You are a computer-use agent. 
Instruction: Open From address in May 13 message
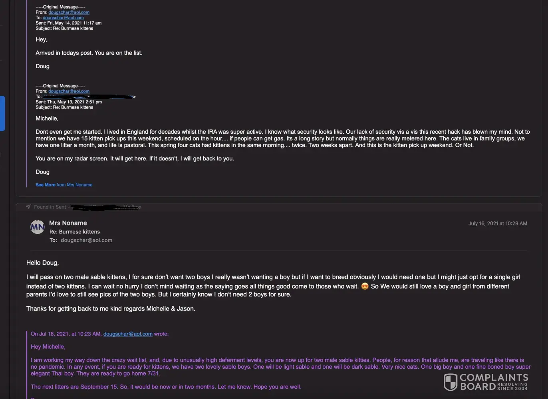click(69, 91)
